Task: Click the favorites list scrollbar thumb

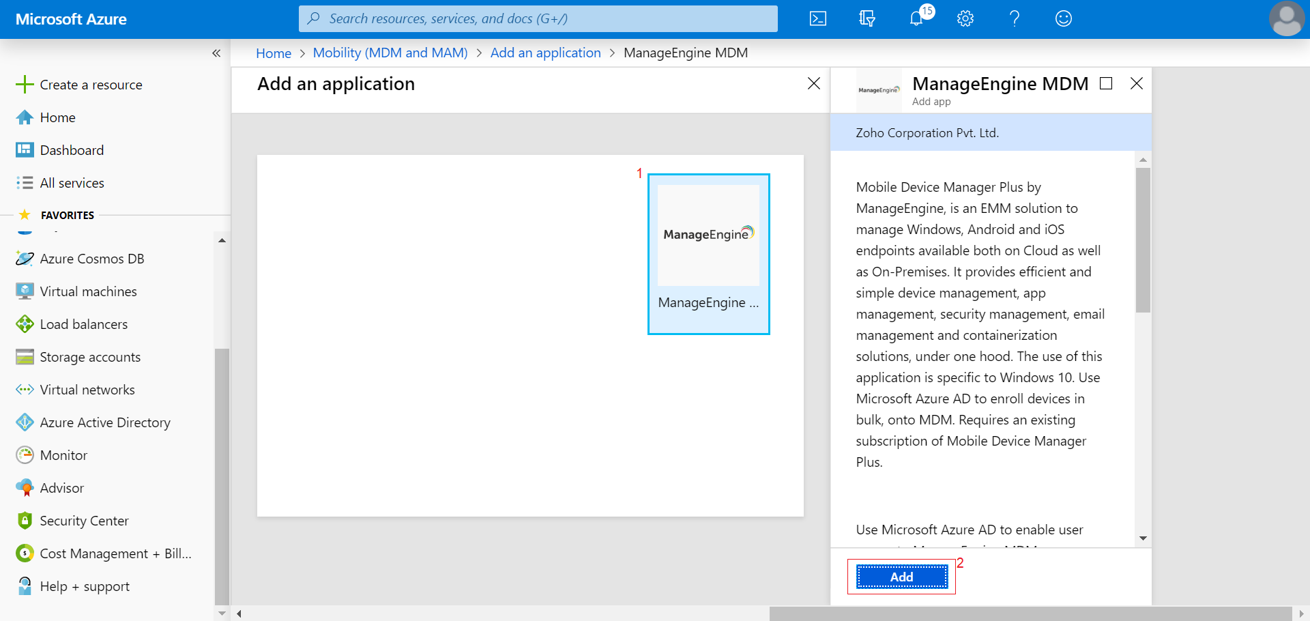Action: (x=222, y=476)
